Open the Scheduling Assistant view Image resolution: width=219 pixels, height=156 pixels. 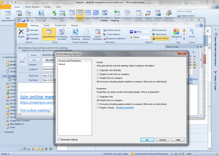point(61,34)
